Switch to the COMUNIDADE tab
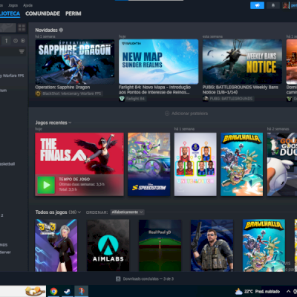This screenshot has width=297, height=297. click(x=43, y=13)
